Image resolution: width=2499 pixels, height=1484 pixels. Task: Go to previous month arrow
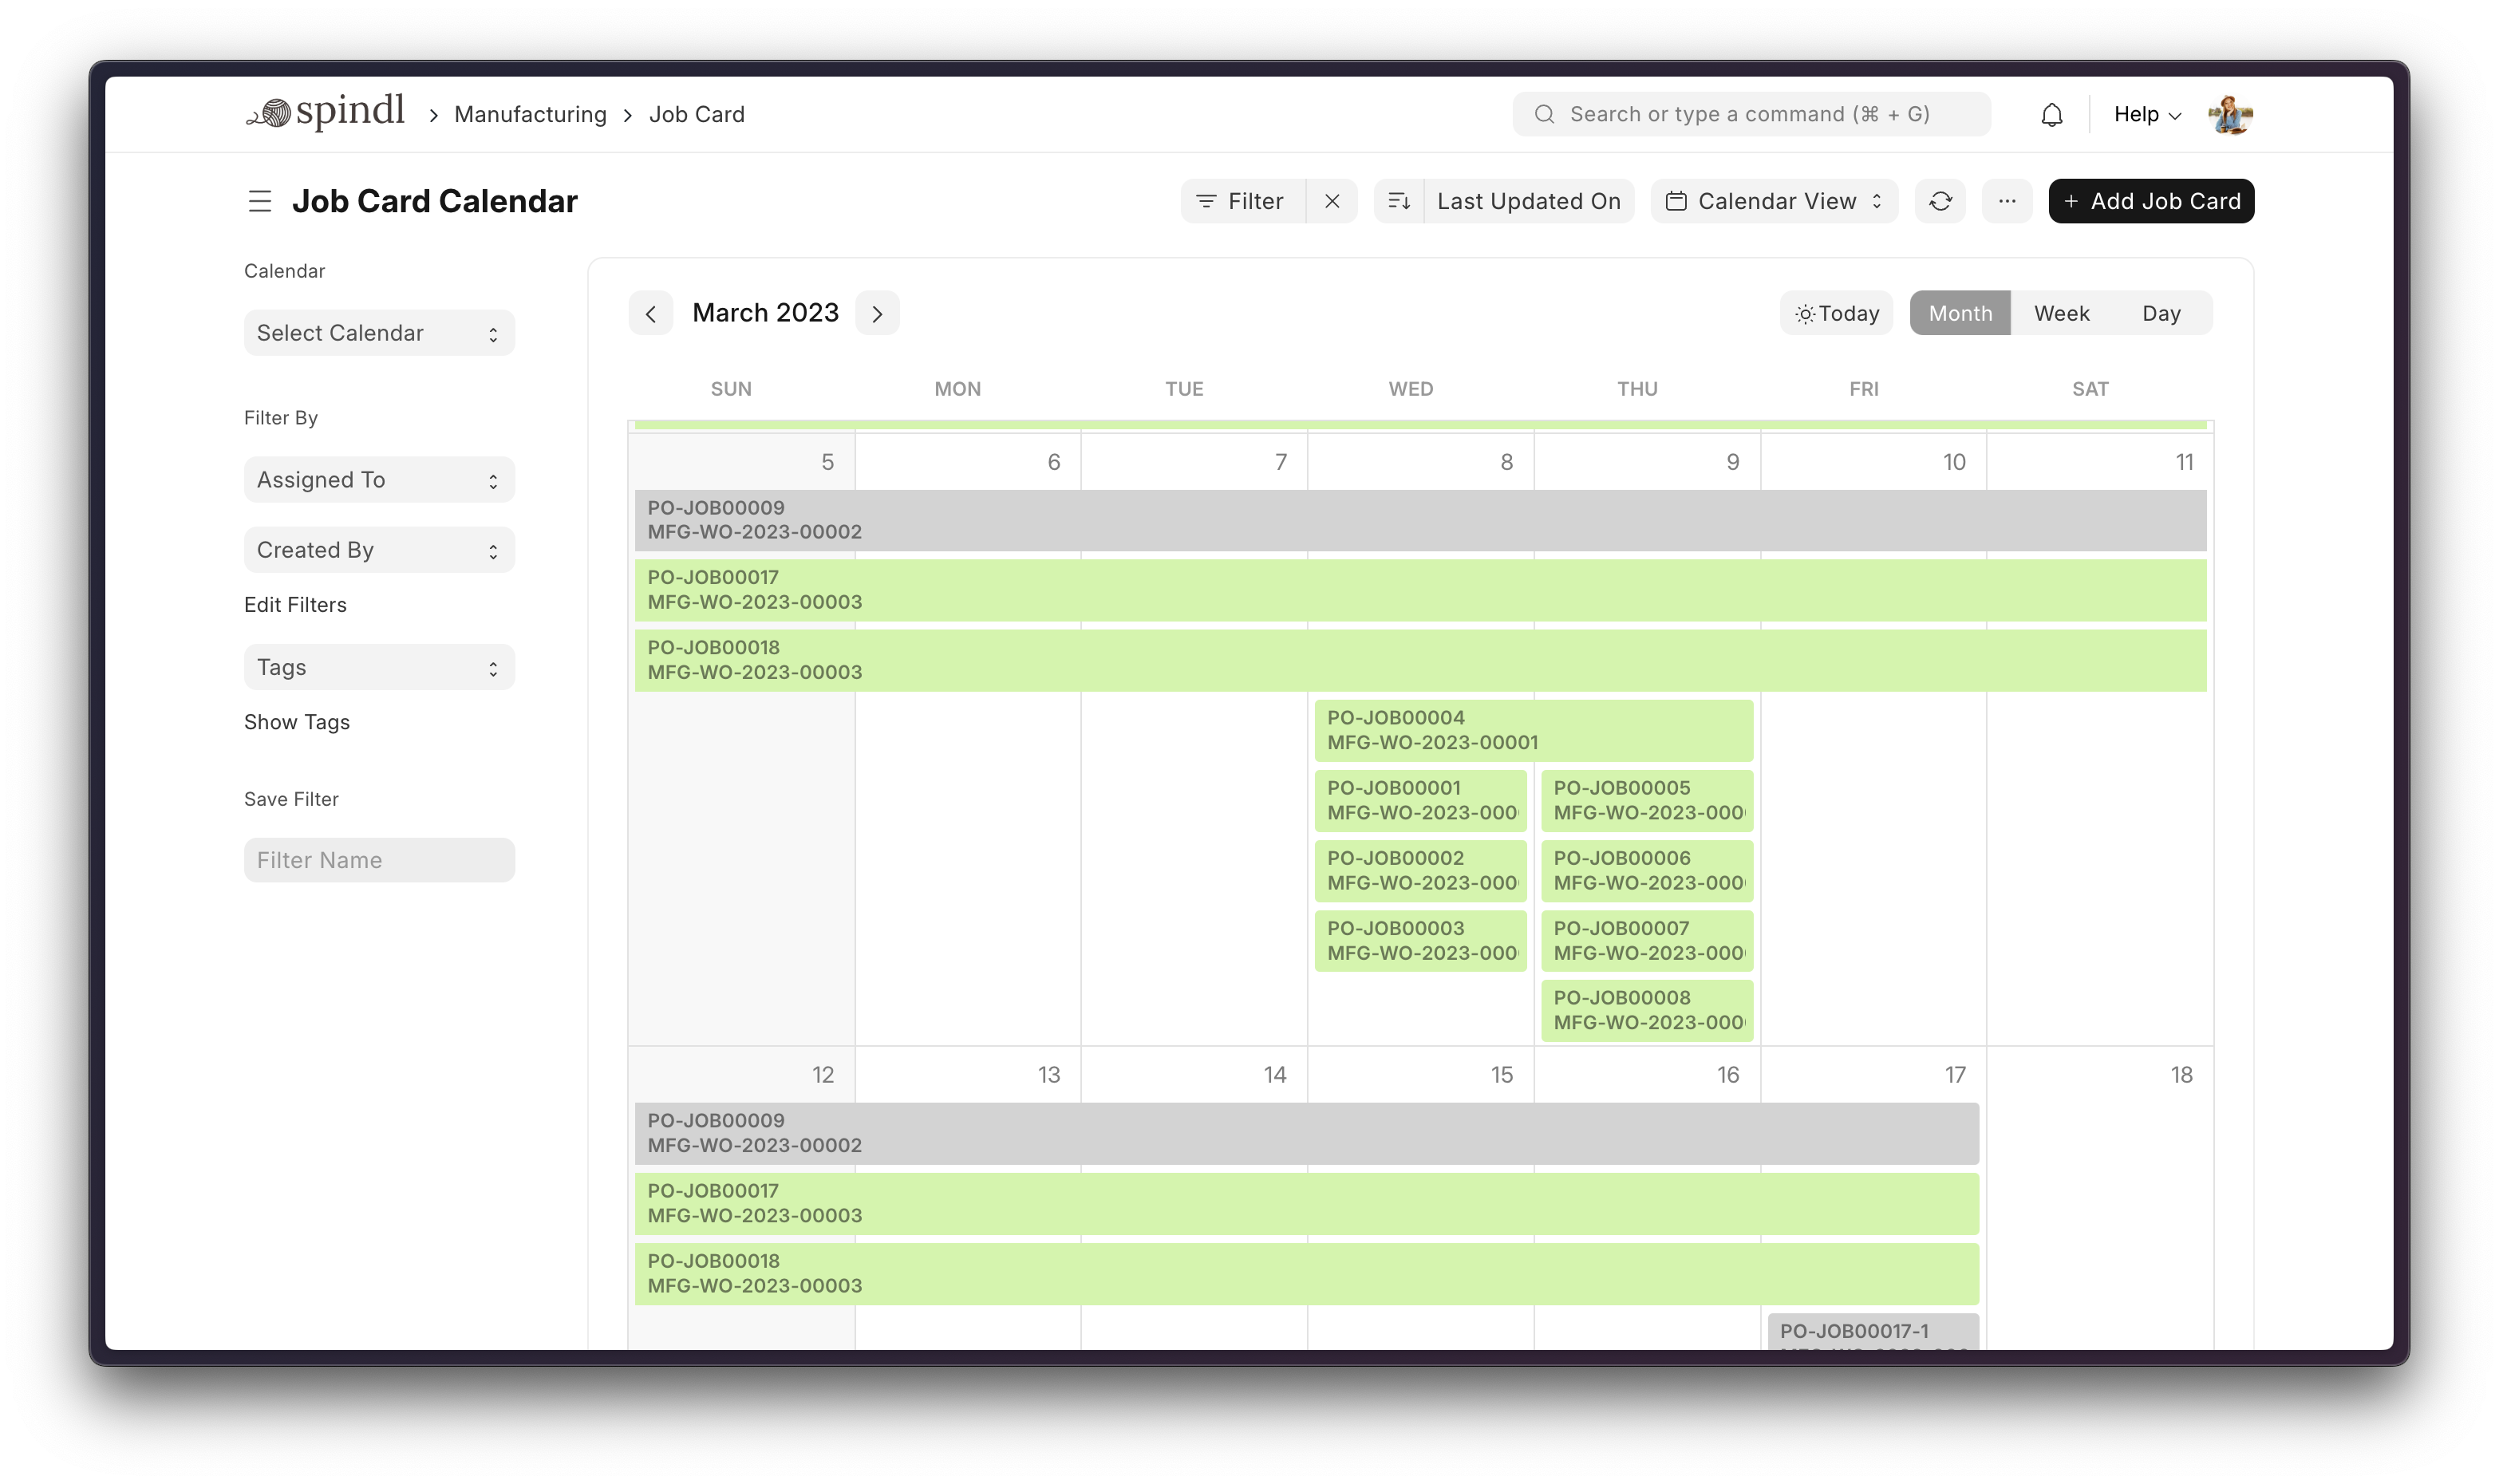tap(651, 314)
